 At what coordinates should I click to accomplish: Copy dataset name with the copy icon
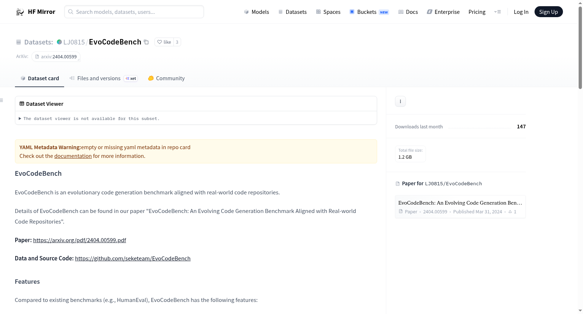(x=146, y=42)
